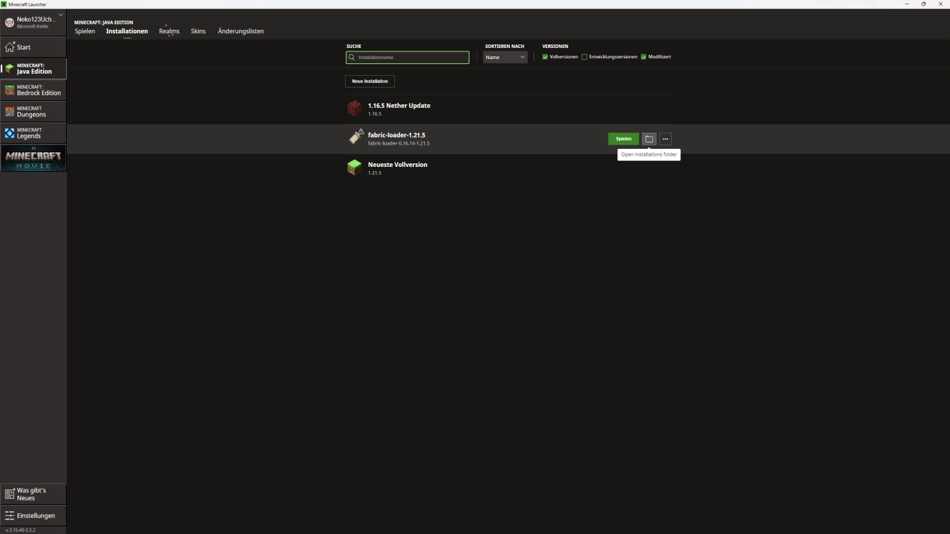Open more options for fabric-loader-1.21.5
Image resolution: width=950 pixels, height=534 pixels.
point(666,138)
